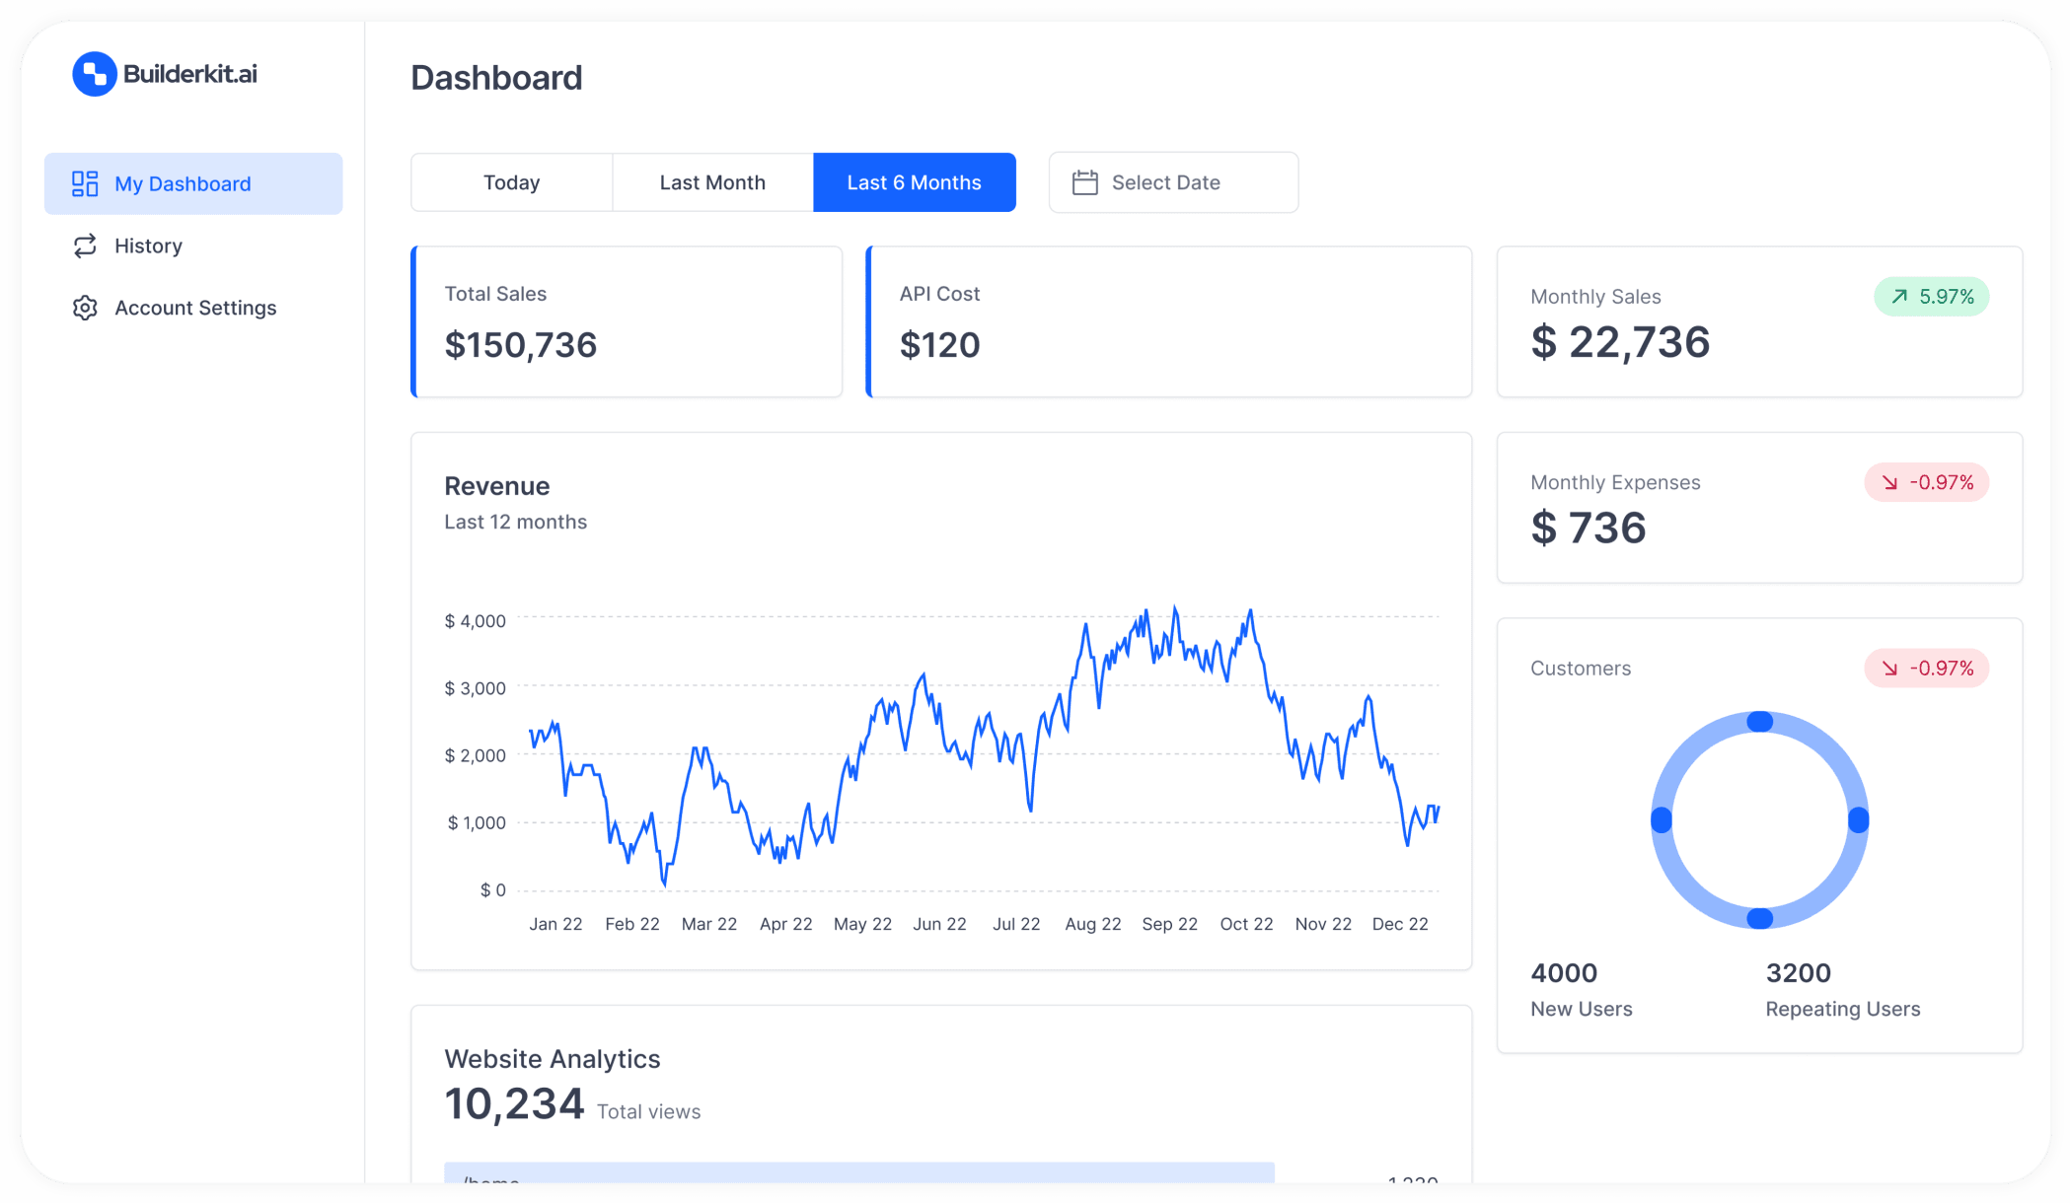Click the May 22 axis label

click(862, 924)
